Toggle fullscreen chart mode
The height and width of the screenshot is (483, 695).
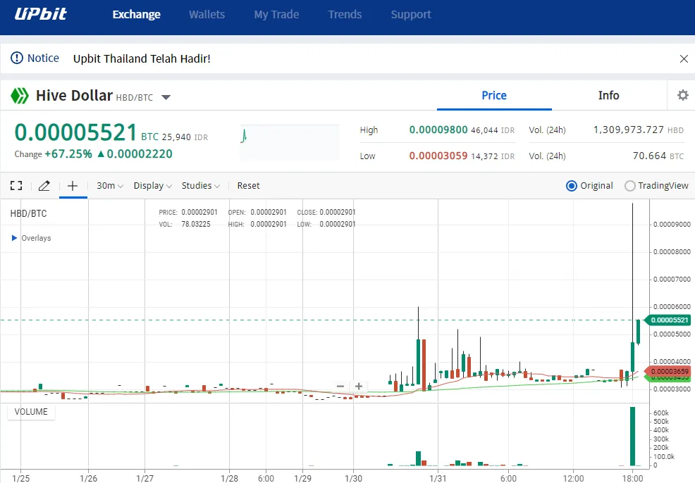point(16,185)
